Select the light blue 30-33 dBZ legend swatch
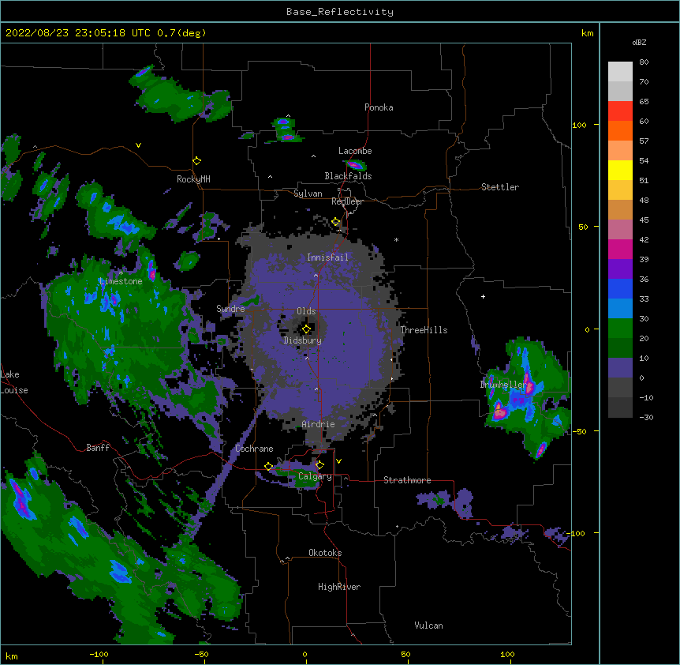The height and width of the screenshot is (665, 680). coord(620,309)
